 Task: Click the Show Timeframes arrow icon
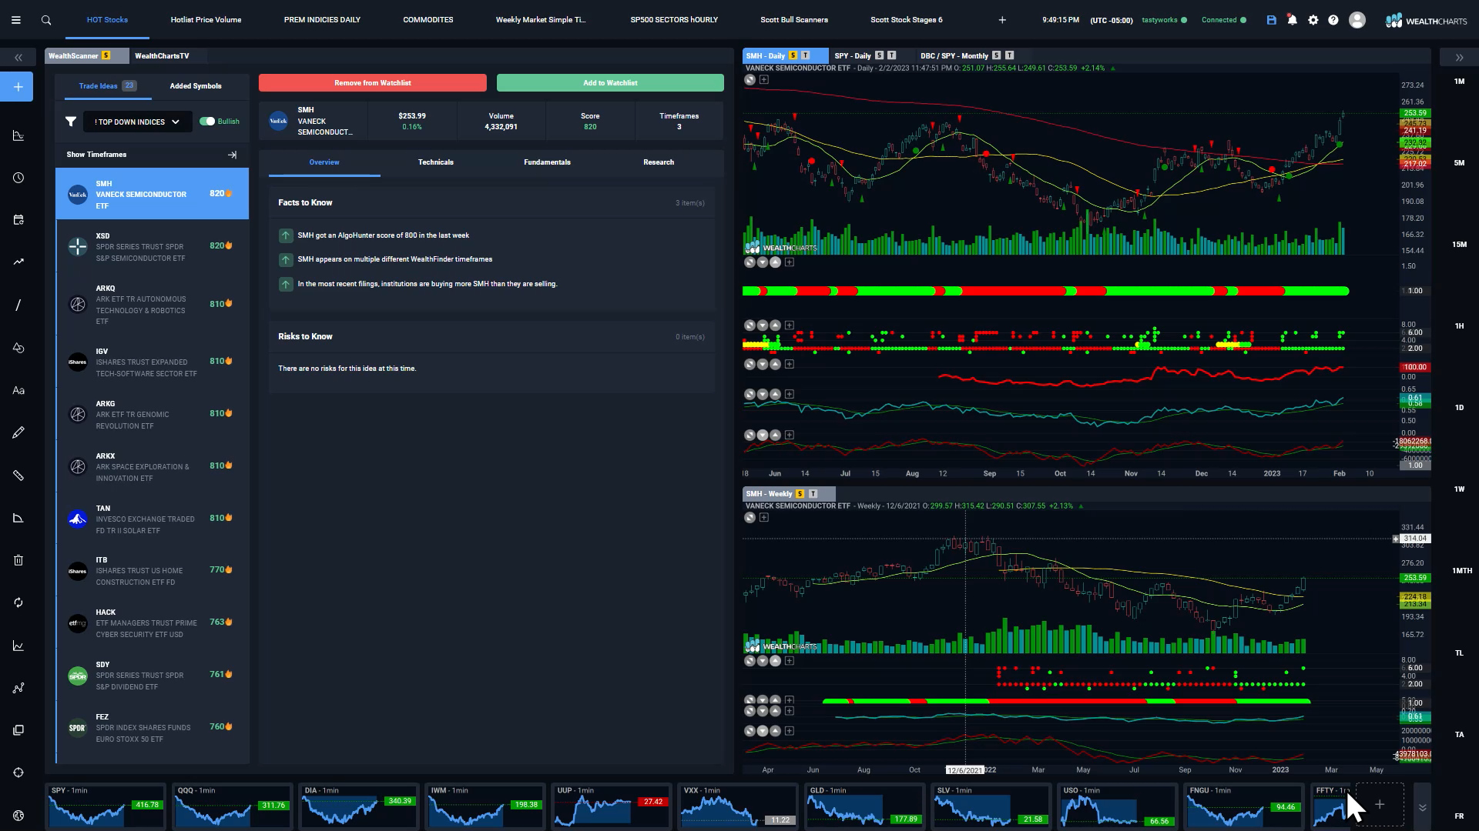coord(232,155)
